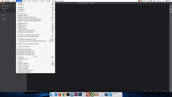Choose Переместить строку вниз
This screenshot has width=172, height=97.
35,32
